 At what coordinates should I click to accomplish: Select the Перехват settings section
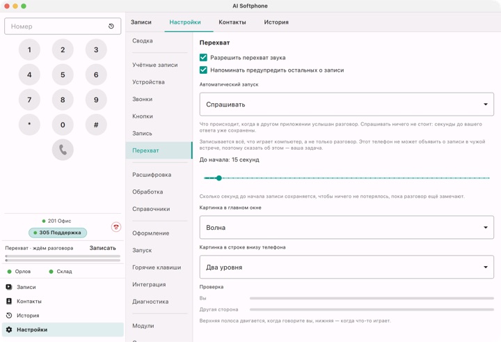tap(159, 150)
